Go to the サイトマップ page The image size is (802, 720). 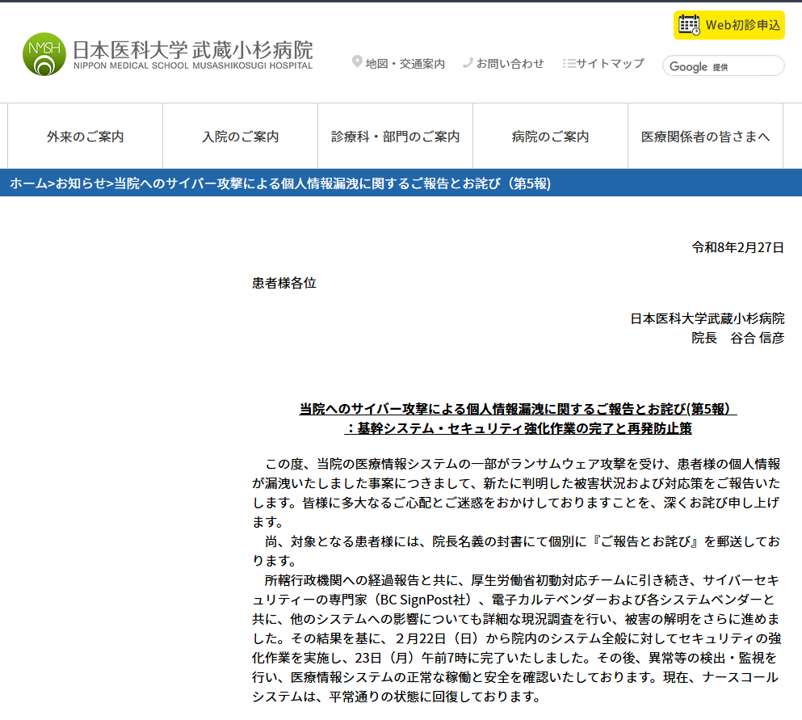[x=610, y=64]
